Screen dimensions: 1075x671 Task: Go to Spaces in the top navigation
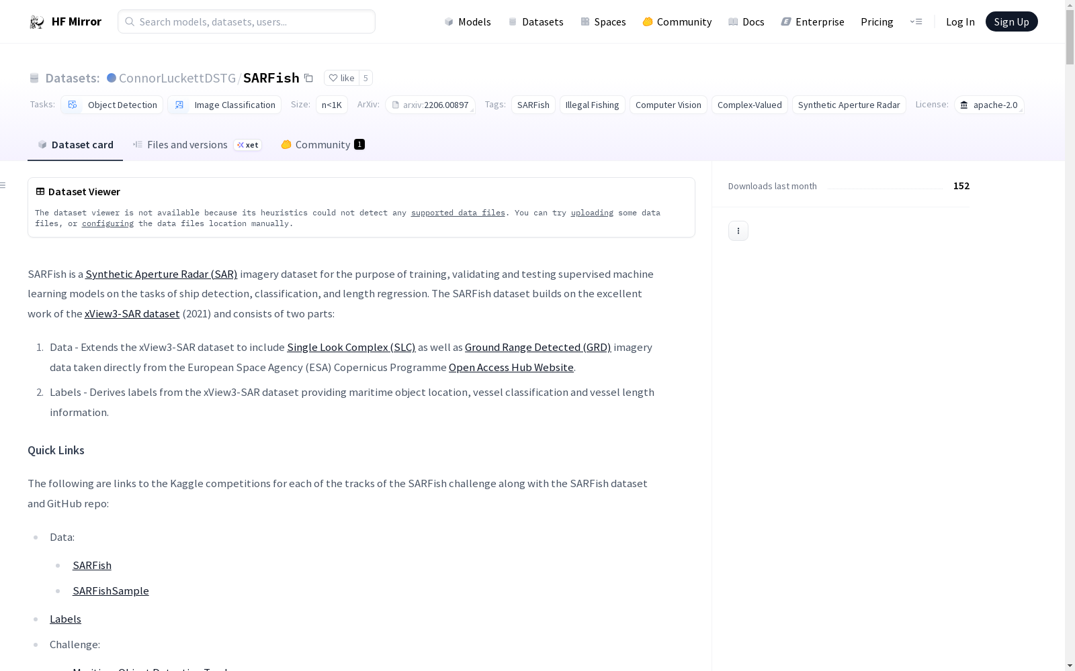tap(603, 22)
